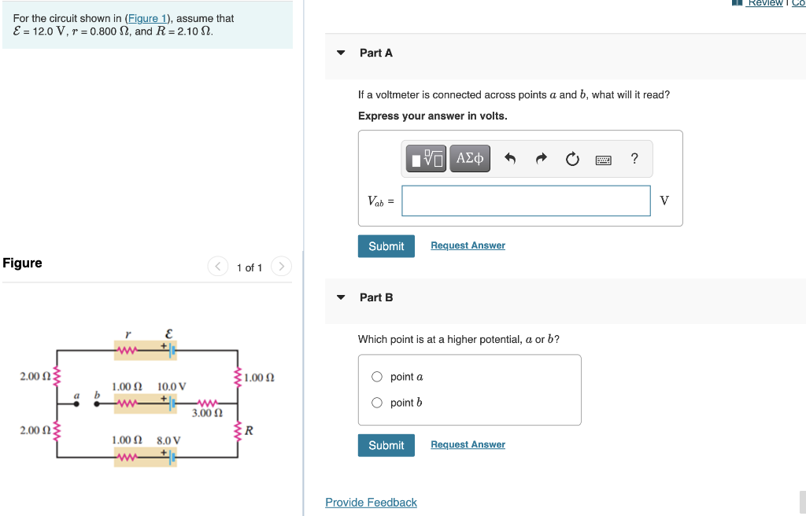The width and height of the screenshot is (806, 516).
Task: Open keyboard shortcuts for the answer box
Action: (603, 158)
